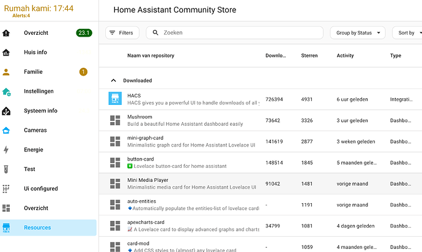This screenshot has width=422, height=252.
Task: Click HACS download count 726394
Action: 274,99
